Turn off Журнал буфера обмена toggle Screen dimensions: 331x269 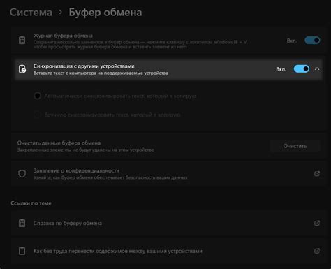click(312, 41)
